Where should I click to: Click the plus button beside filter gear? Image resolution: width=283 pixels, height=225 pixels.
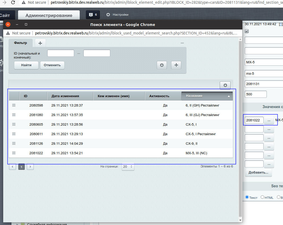point(176,65)
